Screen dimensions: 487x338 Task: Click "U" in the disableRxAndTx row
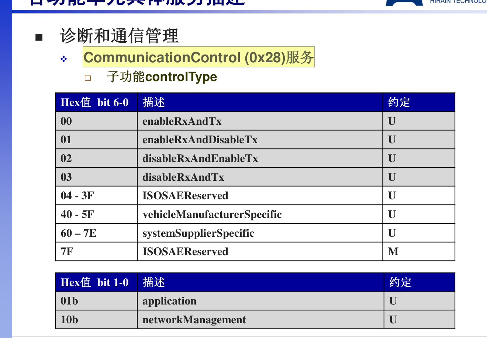pyautogui.click(x=419, y=177)
